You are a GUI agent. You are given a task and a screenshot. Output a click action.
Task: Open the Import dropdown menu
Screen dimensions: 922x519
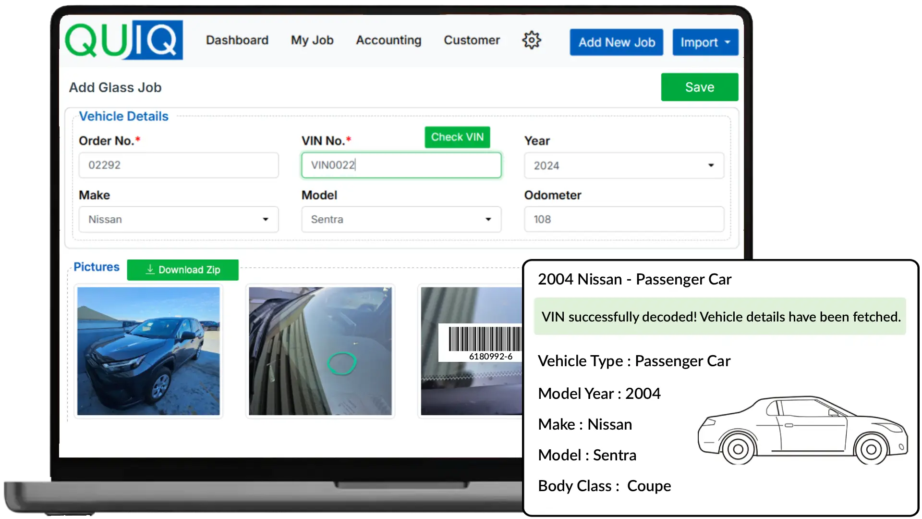tap(705, 42)
